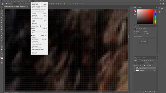The width and height of the screenshot is (166, 93).
Task: Open the layer styles fx icon
Action: [143, 92]
